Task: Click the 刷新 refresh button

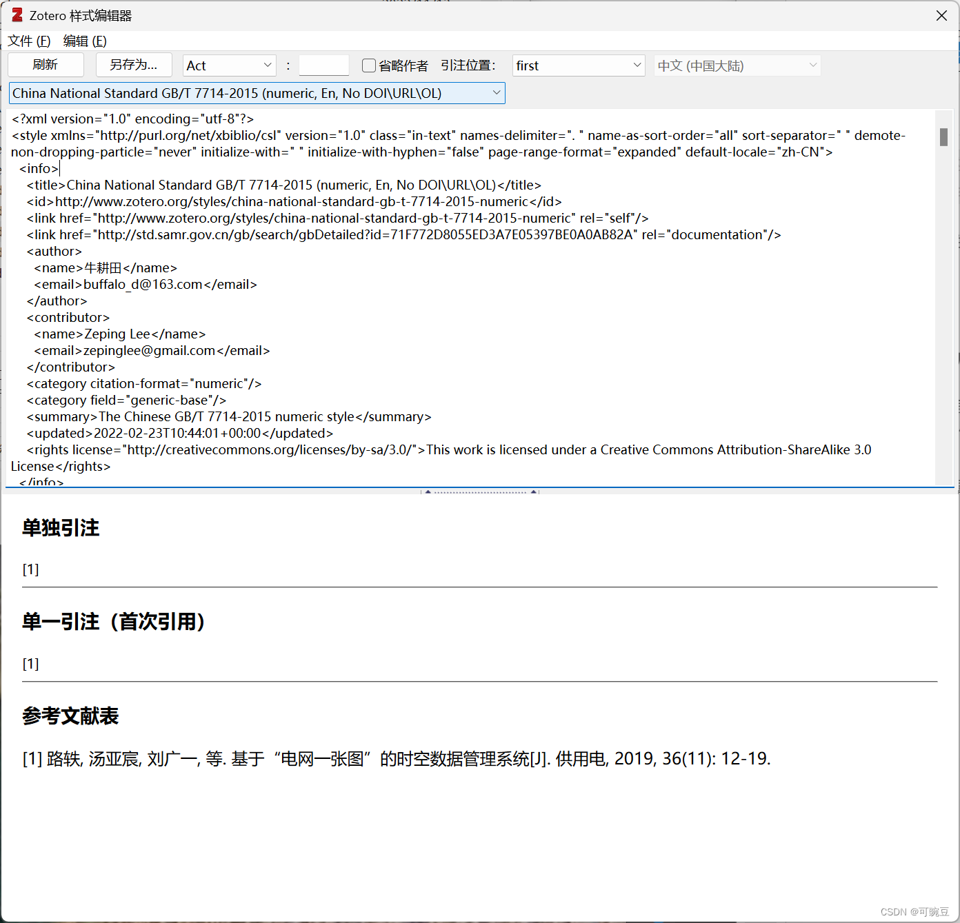Action: tap(46, 65)
